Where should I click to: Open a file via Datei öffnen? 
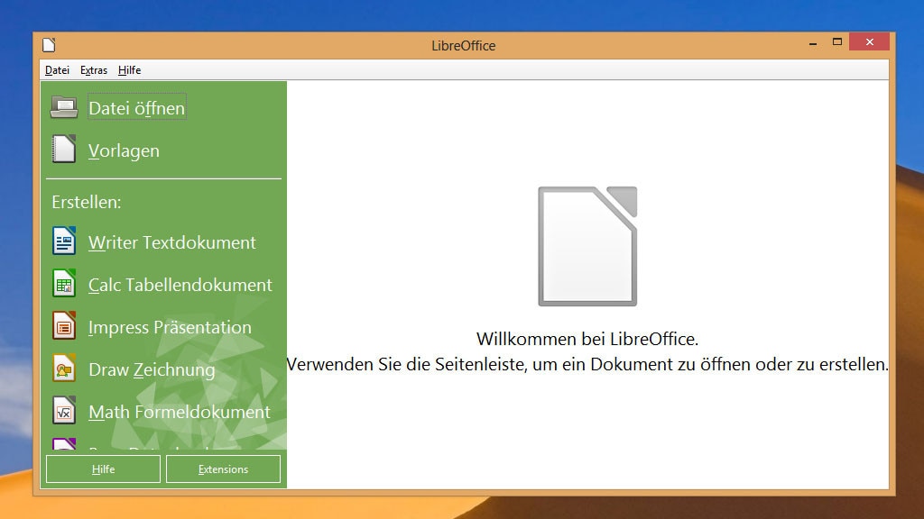pos(136,106)
